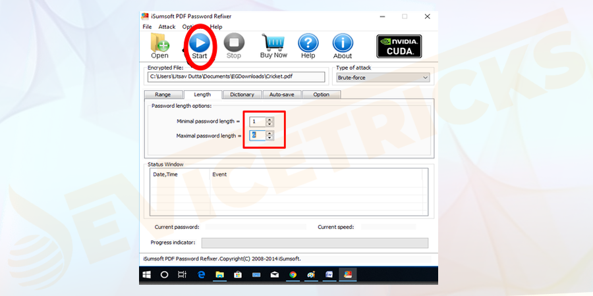The image size is (593, 296).
Task: Click the Cortana circle on taskbar
Action: point(164,275)
